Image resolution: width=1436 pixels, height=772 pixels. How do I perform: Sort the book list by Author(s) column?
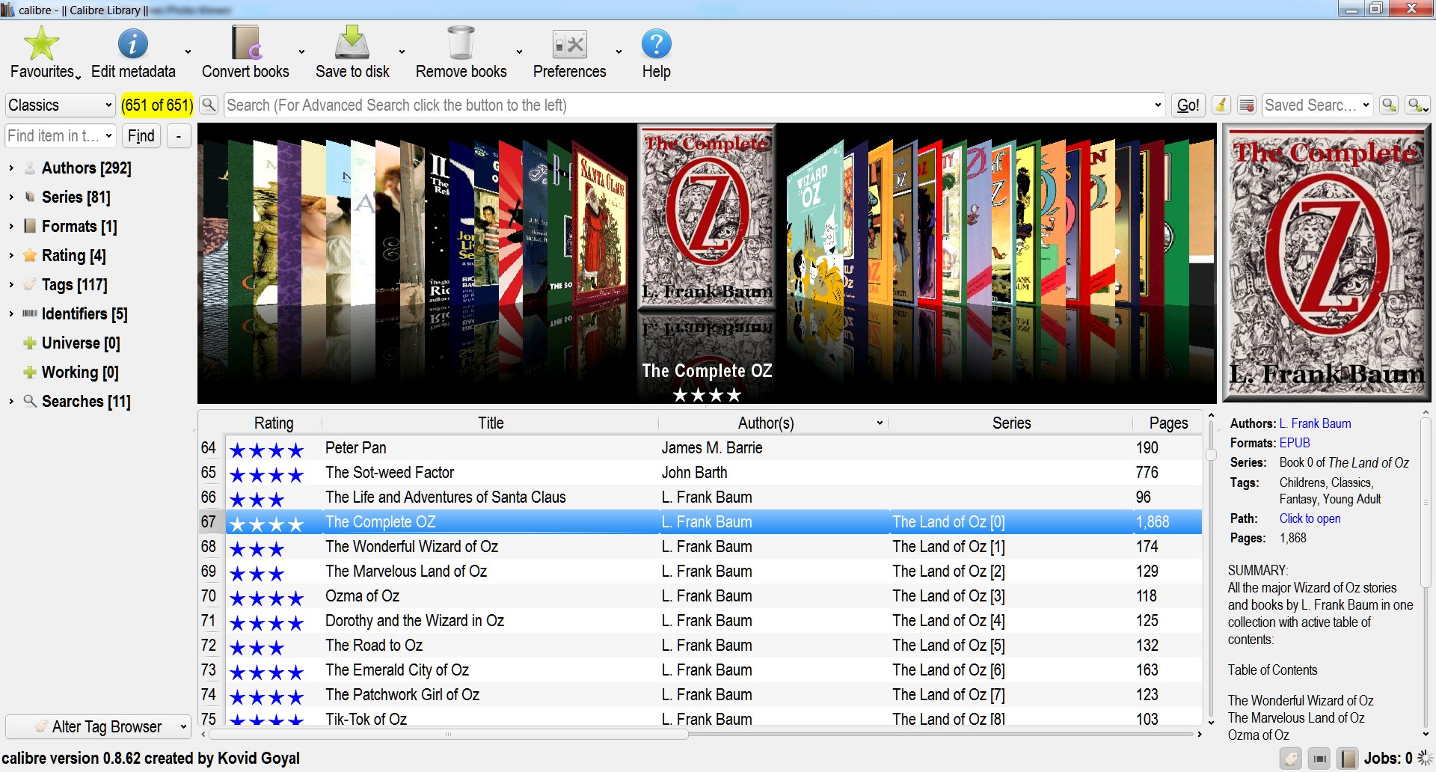766,423
